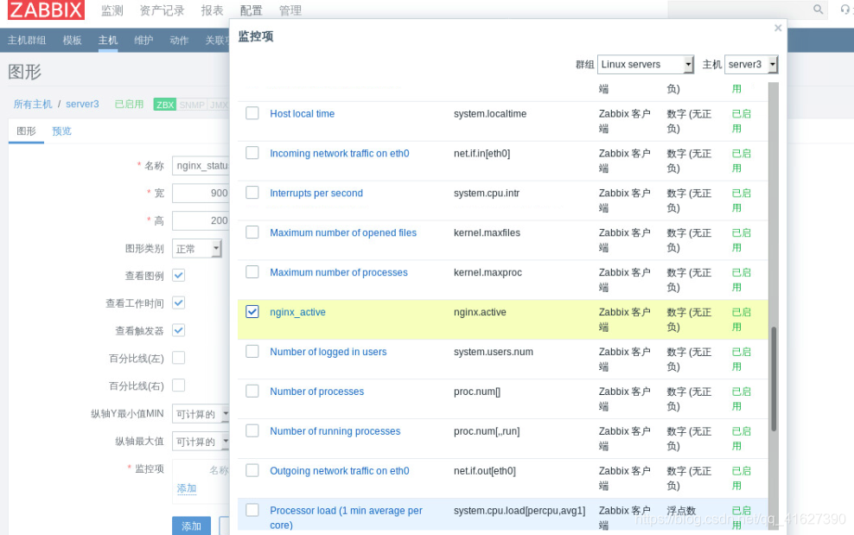This screenshot has width=854, height=535.
Task: Select Incoming network traffic on eth0 link
Action: pos(340,153)
